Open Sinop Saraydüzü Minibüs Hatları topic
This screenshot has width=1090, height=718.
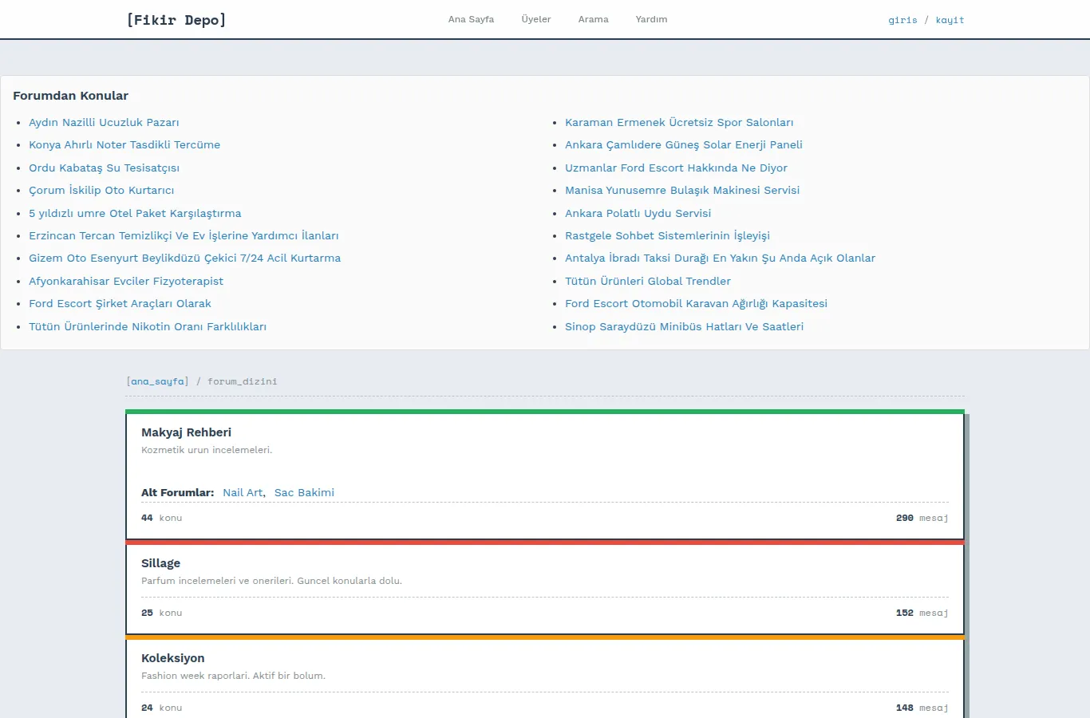[x=684, y=326]
